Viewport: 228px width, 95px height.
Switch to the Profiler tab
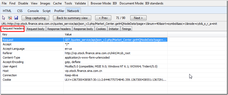pyautogui.click(x=59, y=11)
